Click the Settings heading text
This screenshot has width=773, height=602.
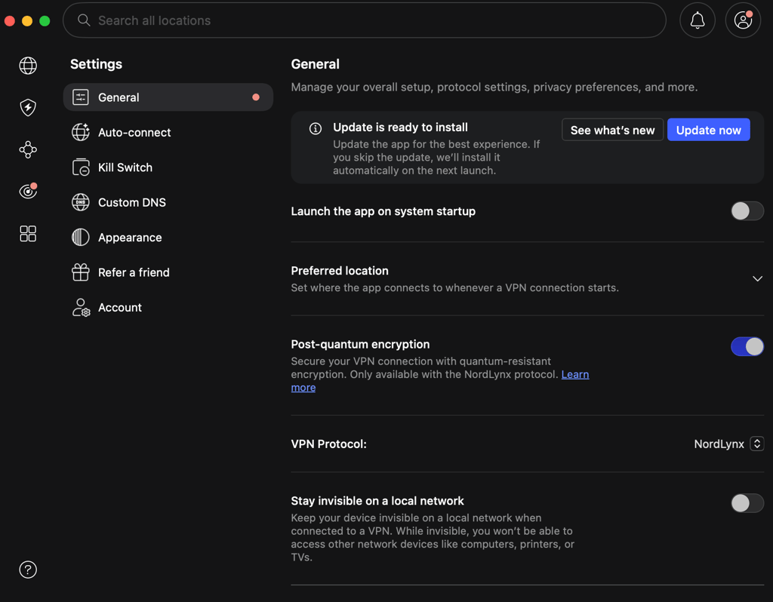(96, 64)
